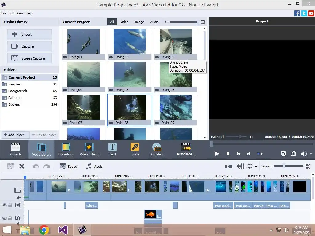
Task: Lock the video overlay track
Action: pos(10,218)
